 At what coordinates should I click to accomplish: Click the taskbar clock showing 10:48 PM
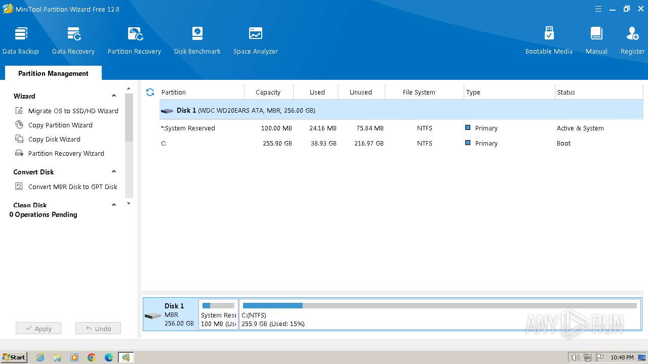point(622,357)
